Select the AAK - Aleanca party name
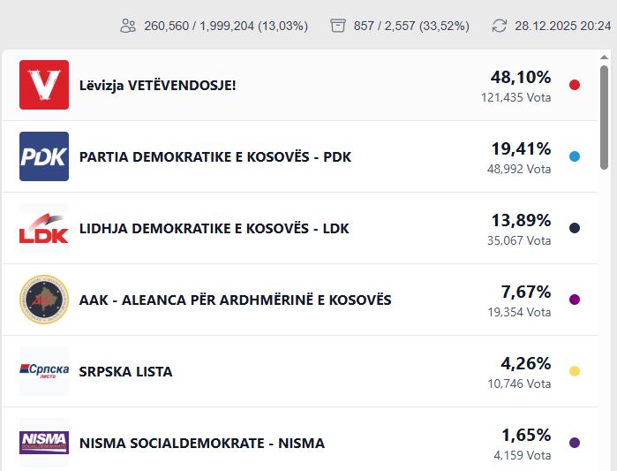 point(235,300)
